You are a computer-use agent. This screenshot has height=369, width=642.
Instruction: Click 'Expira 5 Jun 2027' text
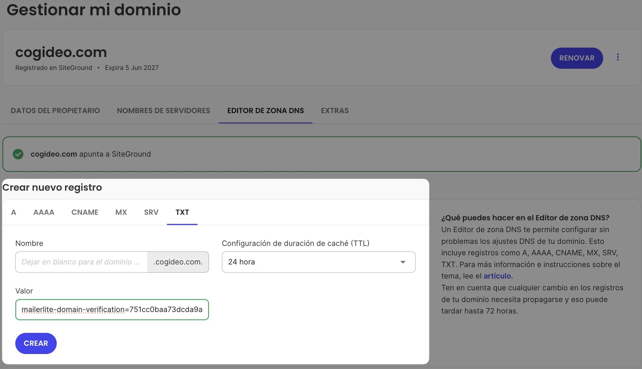[x=132, y=68]
